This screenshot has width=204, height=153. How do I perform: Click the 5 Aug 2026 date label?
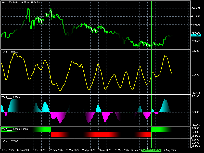click(170, 150)
